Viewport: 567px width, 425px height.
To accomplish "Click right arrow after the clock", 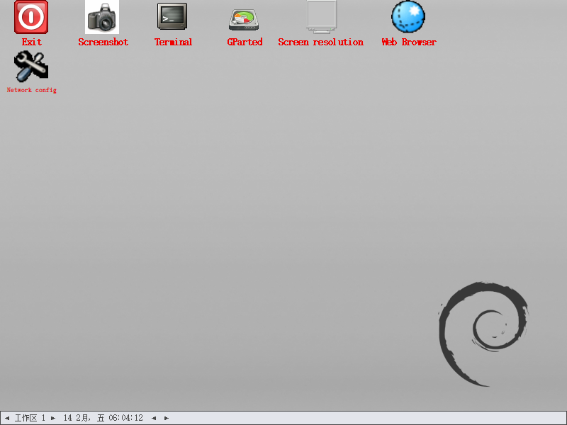I will pos(167,418).
